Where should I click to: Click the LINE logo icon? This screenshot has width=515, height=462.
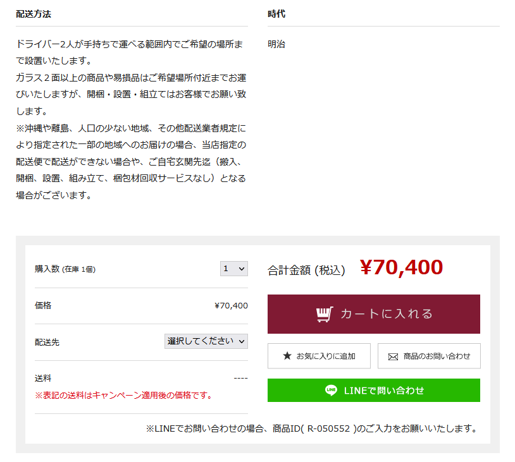coord(331,390)
